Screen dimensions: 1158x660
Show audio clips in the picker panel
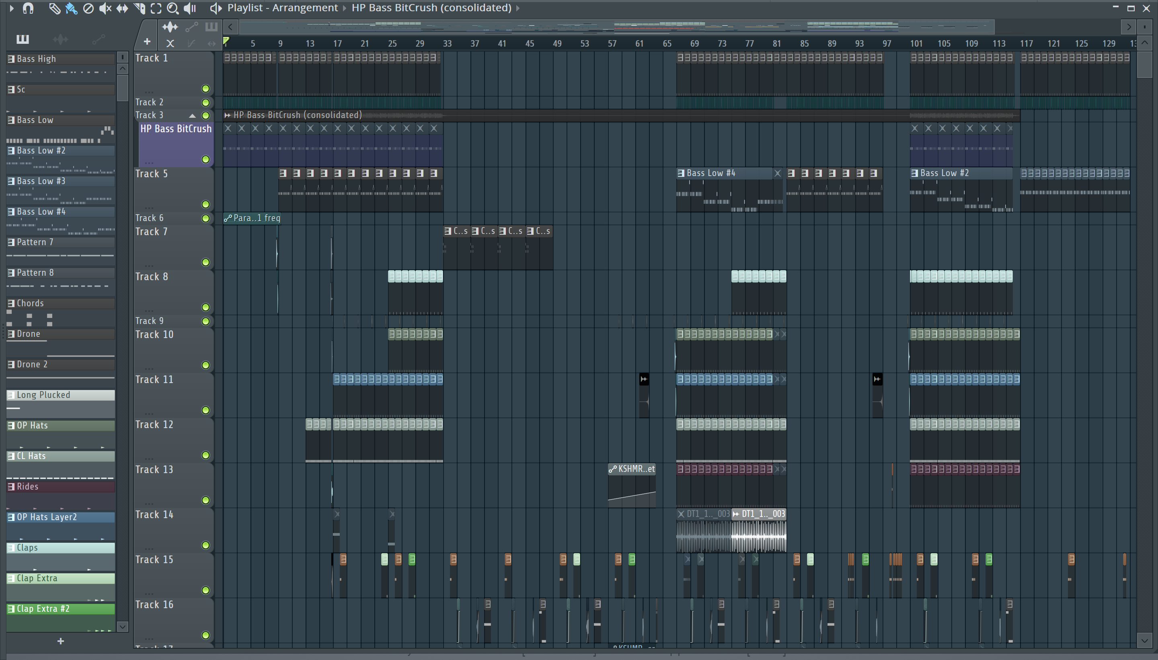coord(60,39)
